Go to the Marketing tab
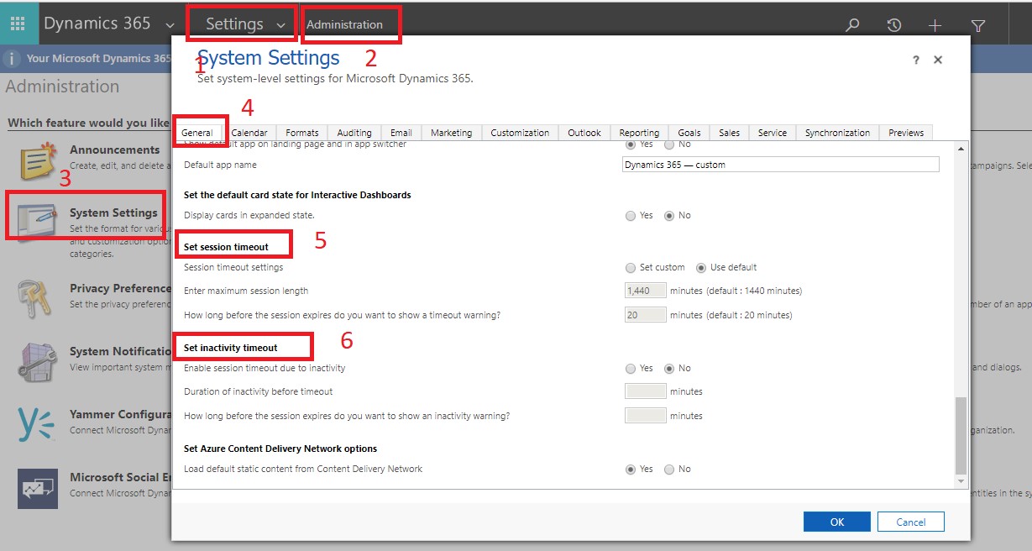 (x=452, y=133)
